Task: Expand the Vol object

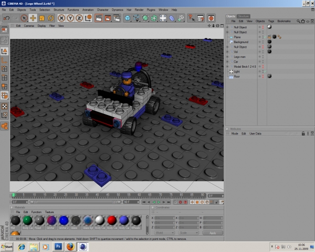Action: [x=227, y=52]
